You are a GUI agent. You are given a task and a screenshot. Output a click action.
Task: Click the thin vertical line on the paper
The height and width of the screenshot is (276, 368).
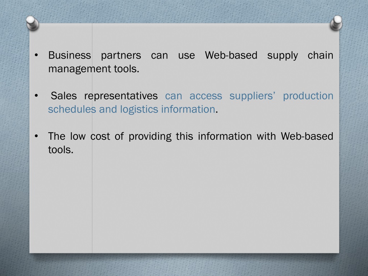coord(92,138)
